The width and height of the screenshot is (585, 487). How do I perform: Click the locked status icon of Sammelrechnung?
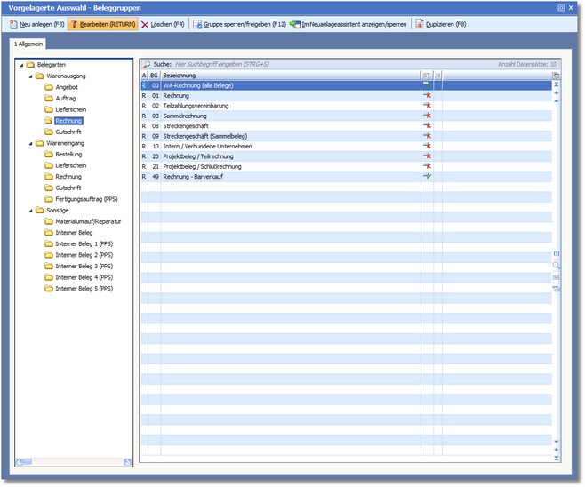pyautogui.click(x=427, y=116)
